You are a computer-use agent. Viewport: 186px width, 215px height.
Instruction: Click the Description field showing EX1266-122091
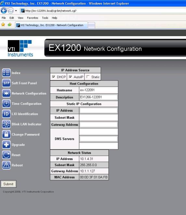coord(99,97)
